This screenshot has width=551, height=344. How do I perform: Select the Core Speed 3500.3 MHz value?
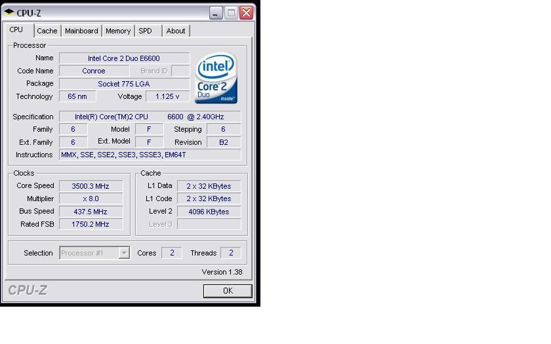tap(91, 186)
